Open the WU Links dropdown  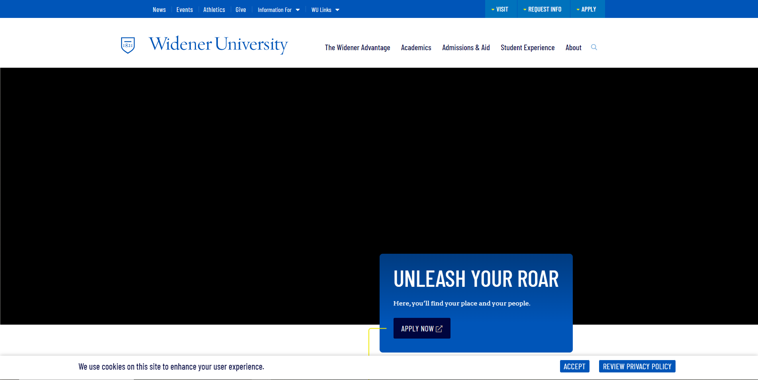[x=325, y=10]
